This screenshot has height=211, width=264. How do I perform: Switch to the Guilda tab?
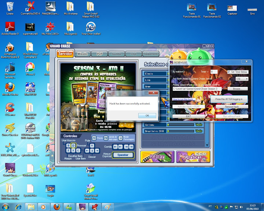point(117,54)
